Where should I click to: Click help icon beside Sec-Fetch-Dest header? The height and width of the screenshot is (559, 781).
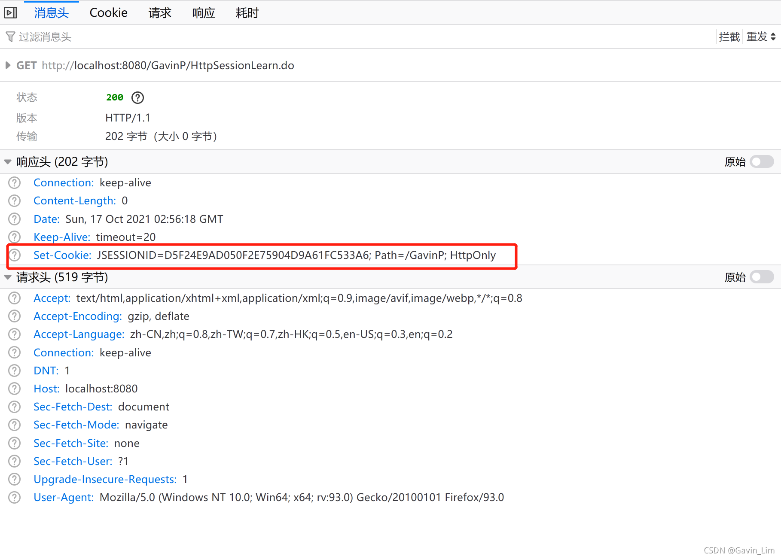tap(15, 407)
